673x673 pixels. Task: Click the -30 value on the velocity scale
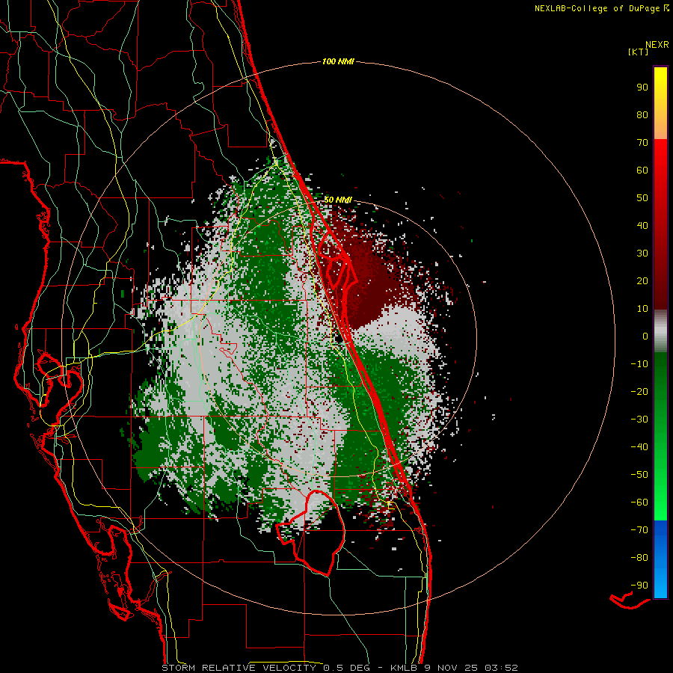click(639, 420)
